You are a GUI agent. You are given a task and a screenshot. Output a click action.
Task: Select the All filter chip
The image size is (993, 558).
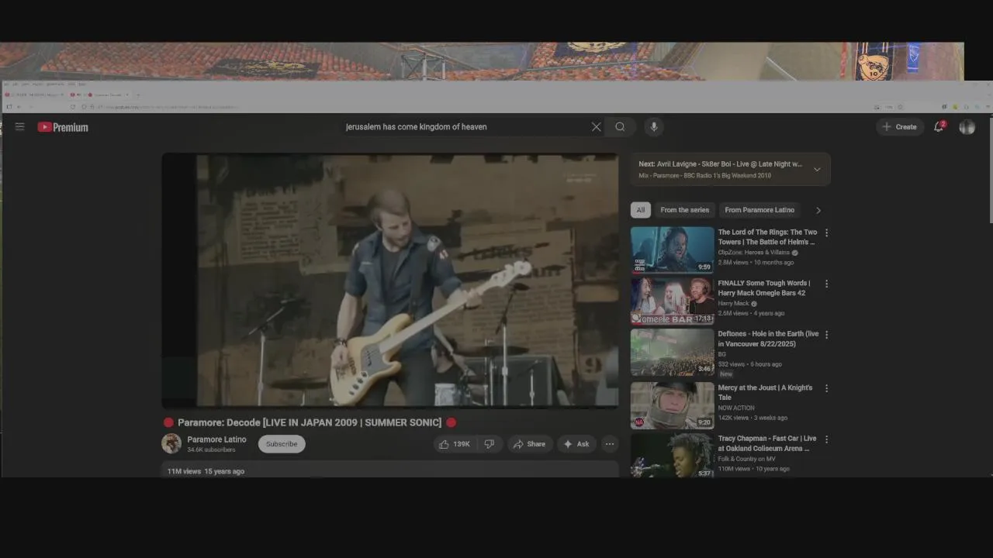(640, 210)
